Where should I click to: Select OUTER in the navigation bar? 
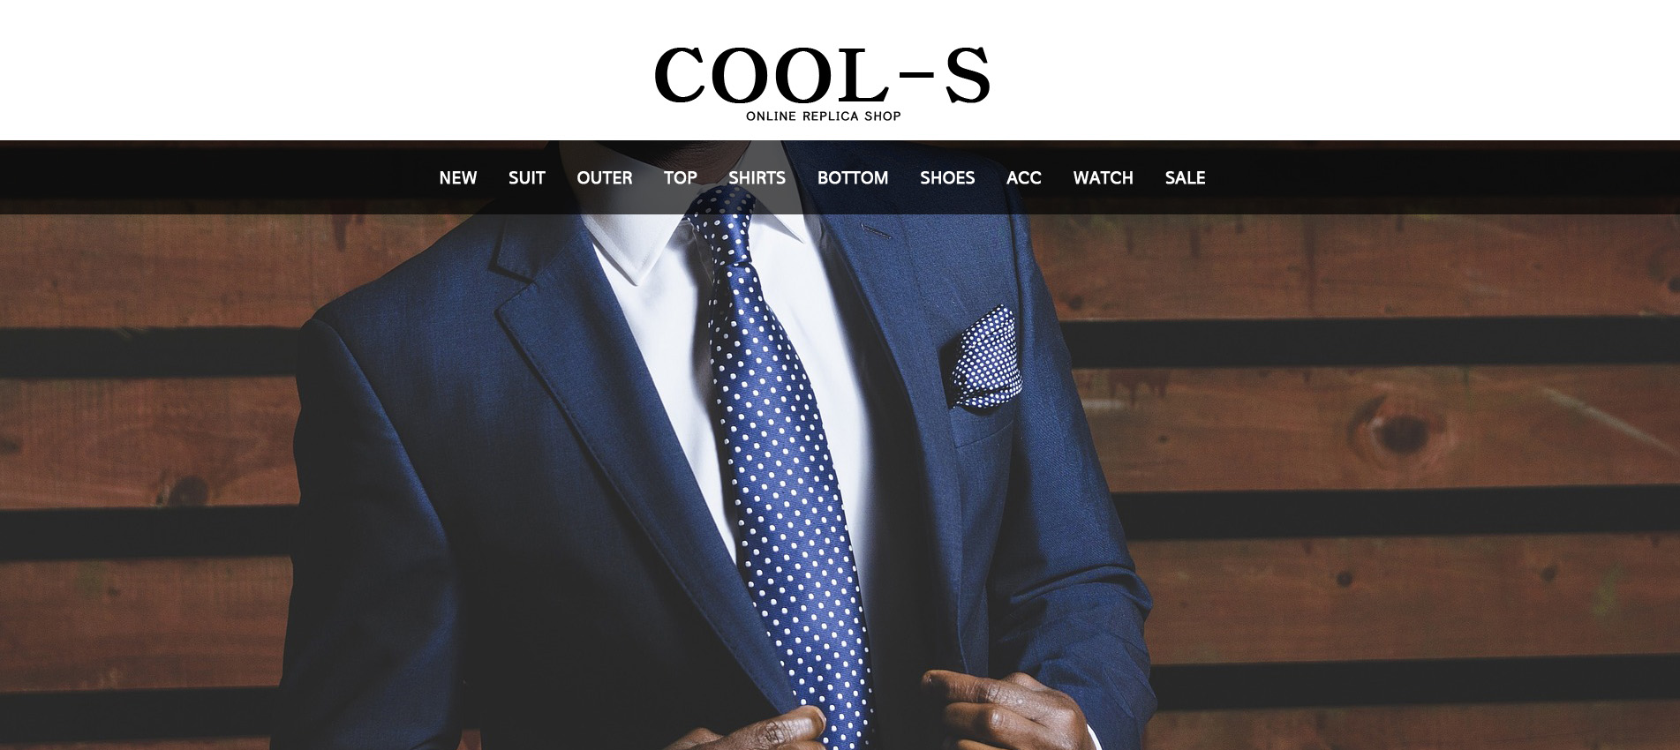tap(604, 178)
